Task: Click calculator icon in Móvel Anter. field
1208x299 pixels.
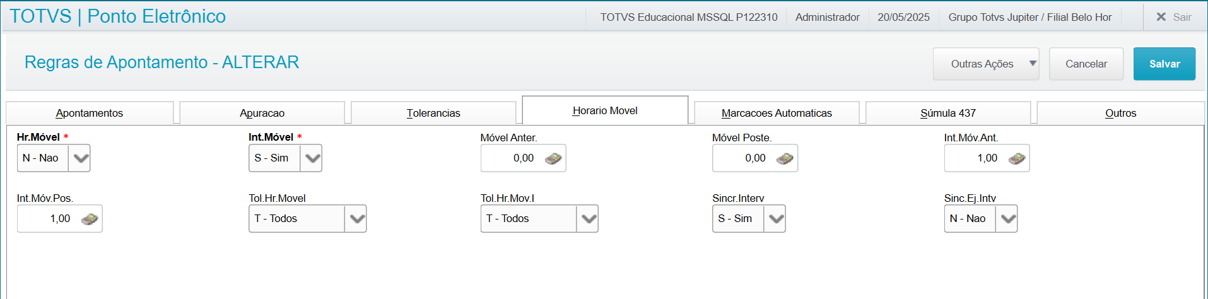Action: coord(553,158)
